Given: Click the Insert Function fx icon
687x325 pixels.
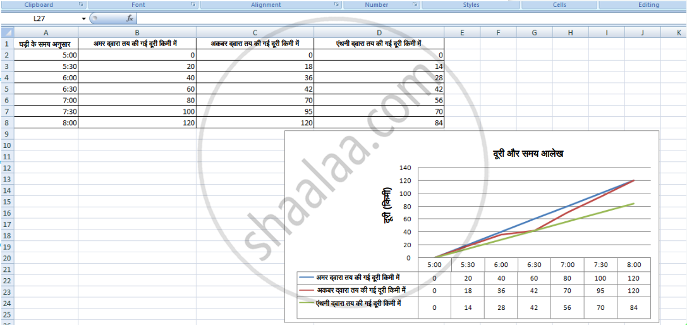Looking at the screenshot, I should tap(130, 19).
